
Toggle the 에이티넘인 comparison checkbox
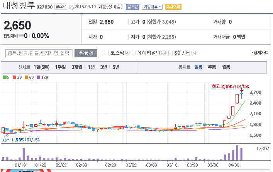point(134,53)
